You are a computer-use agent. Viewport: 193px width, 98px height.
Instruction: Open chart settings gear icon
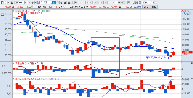point(140,2)
